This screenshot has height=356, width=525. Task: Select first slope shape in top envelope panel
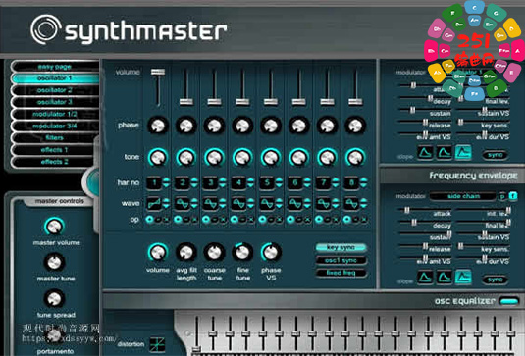pyautogui.click(x=425, y=153)
